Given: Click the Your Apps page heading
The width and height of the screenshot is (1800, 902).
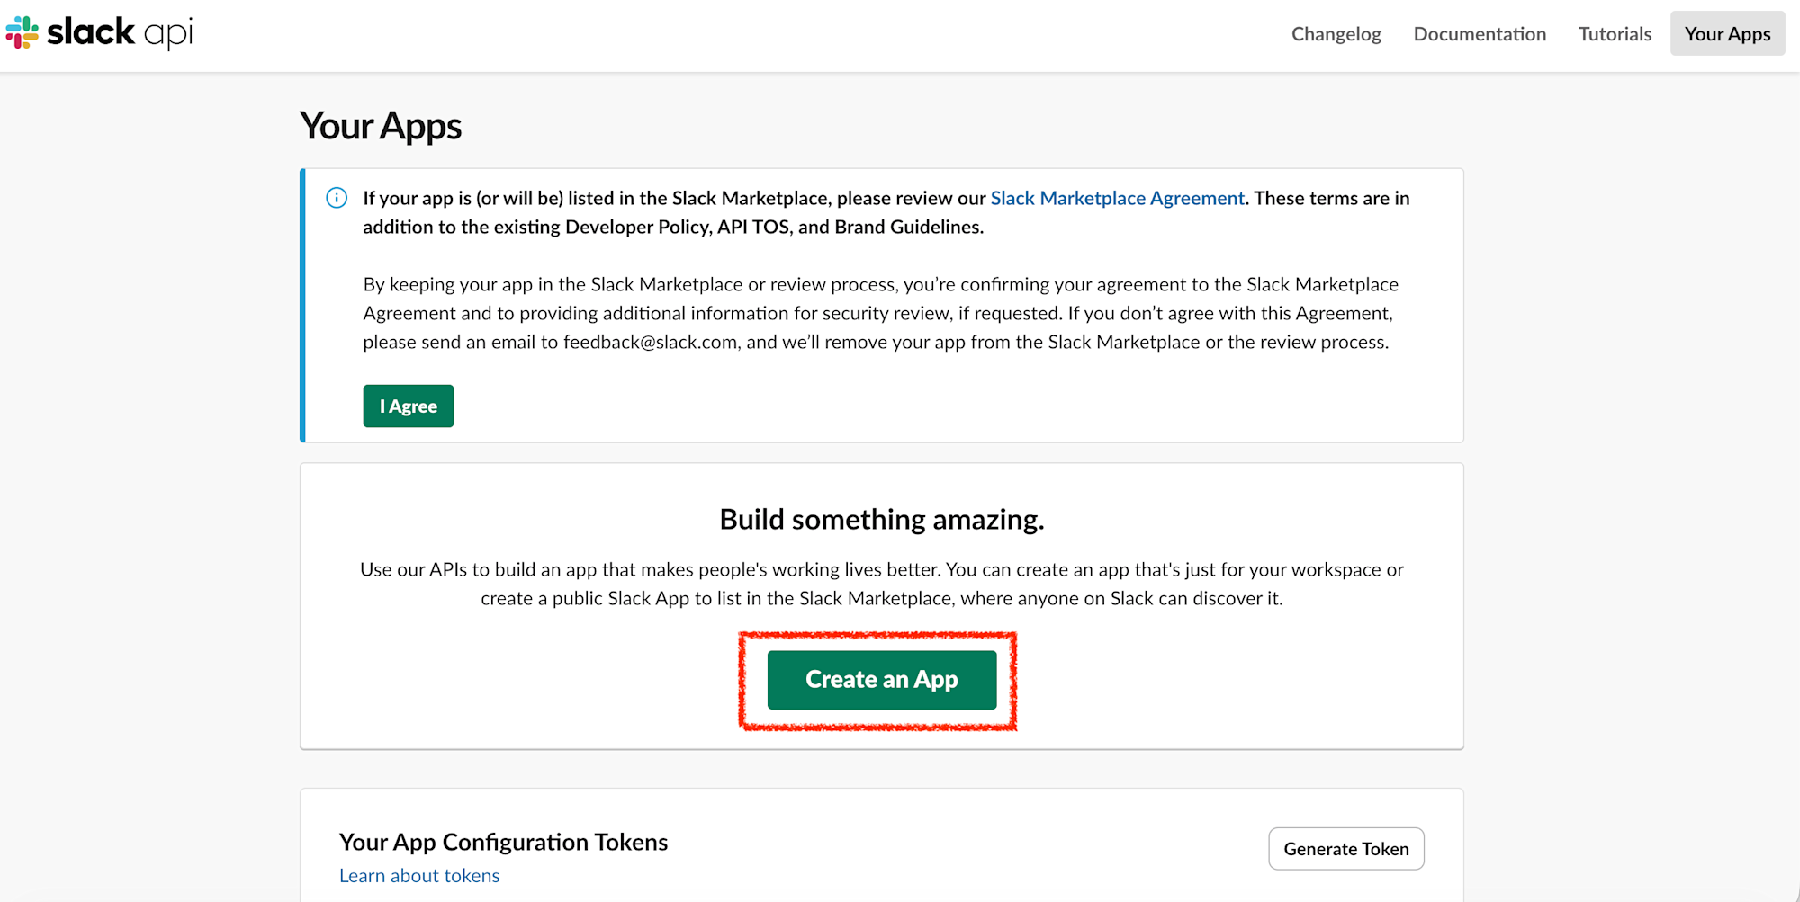Looking at the screenshot, I should (381, 126).
